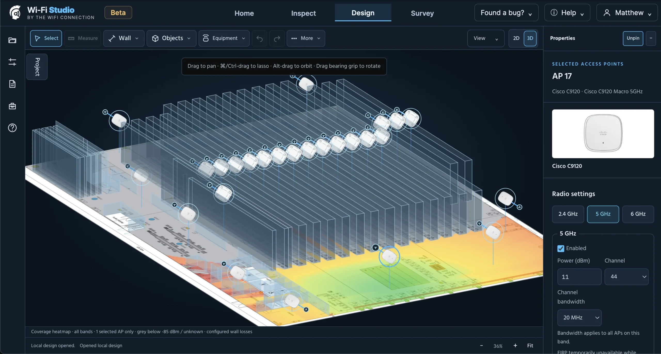Activate the Measure ruler tool
661x354 pixels.
point(83,38)
